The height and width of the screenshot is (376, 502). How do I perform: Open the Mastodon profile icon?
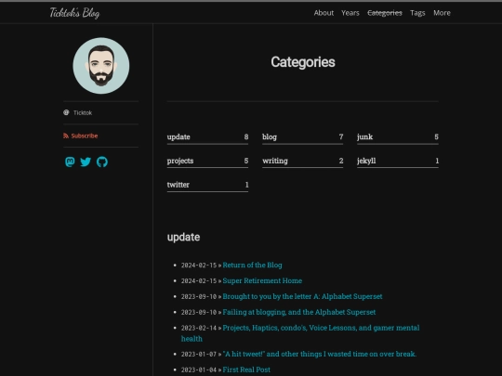[x=70, y=162]
